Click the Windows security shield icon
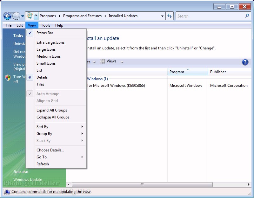This screenshot has width=254, height=198. point(8,78)
